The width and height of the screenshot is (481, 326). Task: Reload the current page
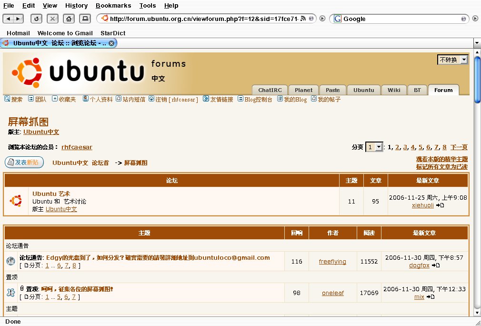[x=36, y=19]
